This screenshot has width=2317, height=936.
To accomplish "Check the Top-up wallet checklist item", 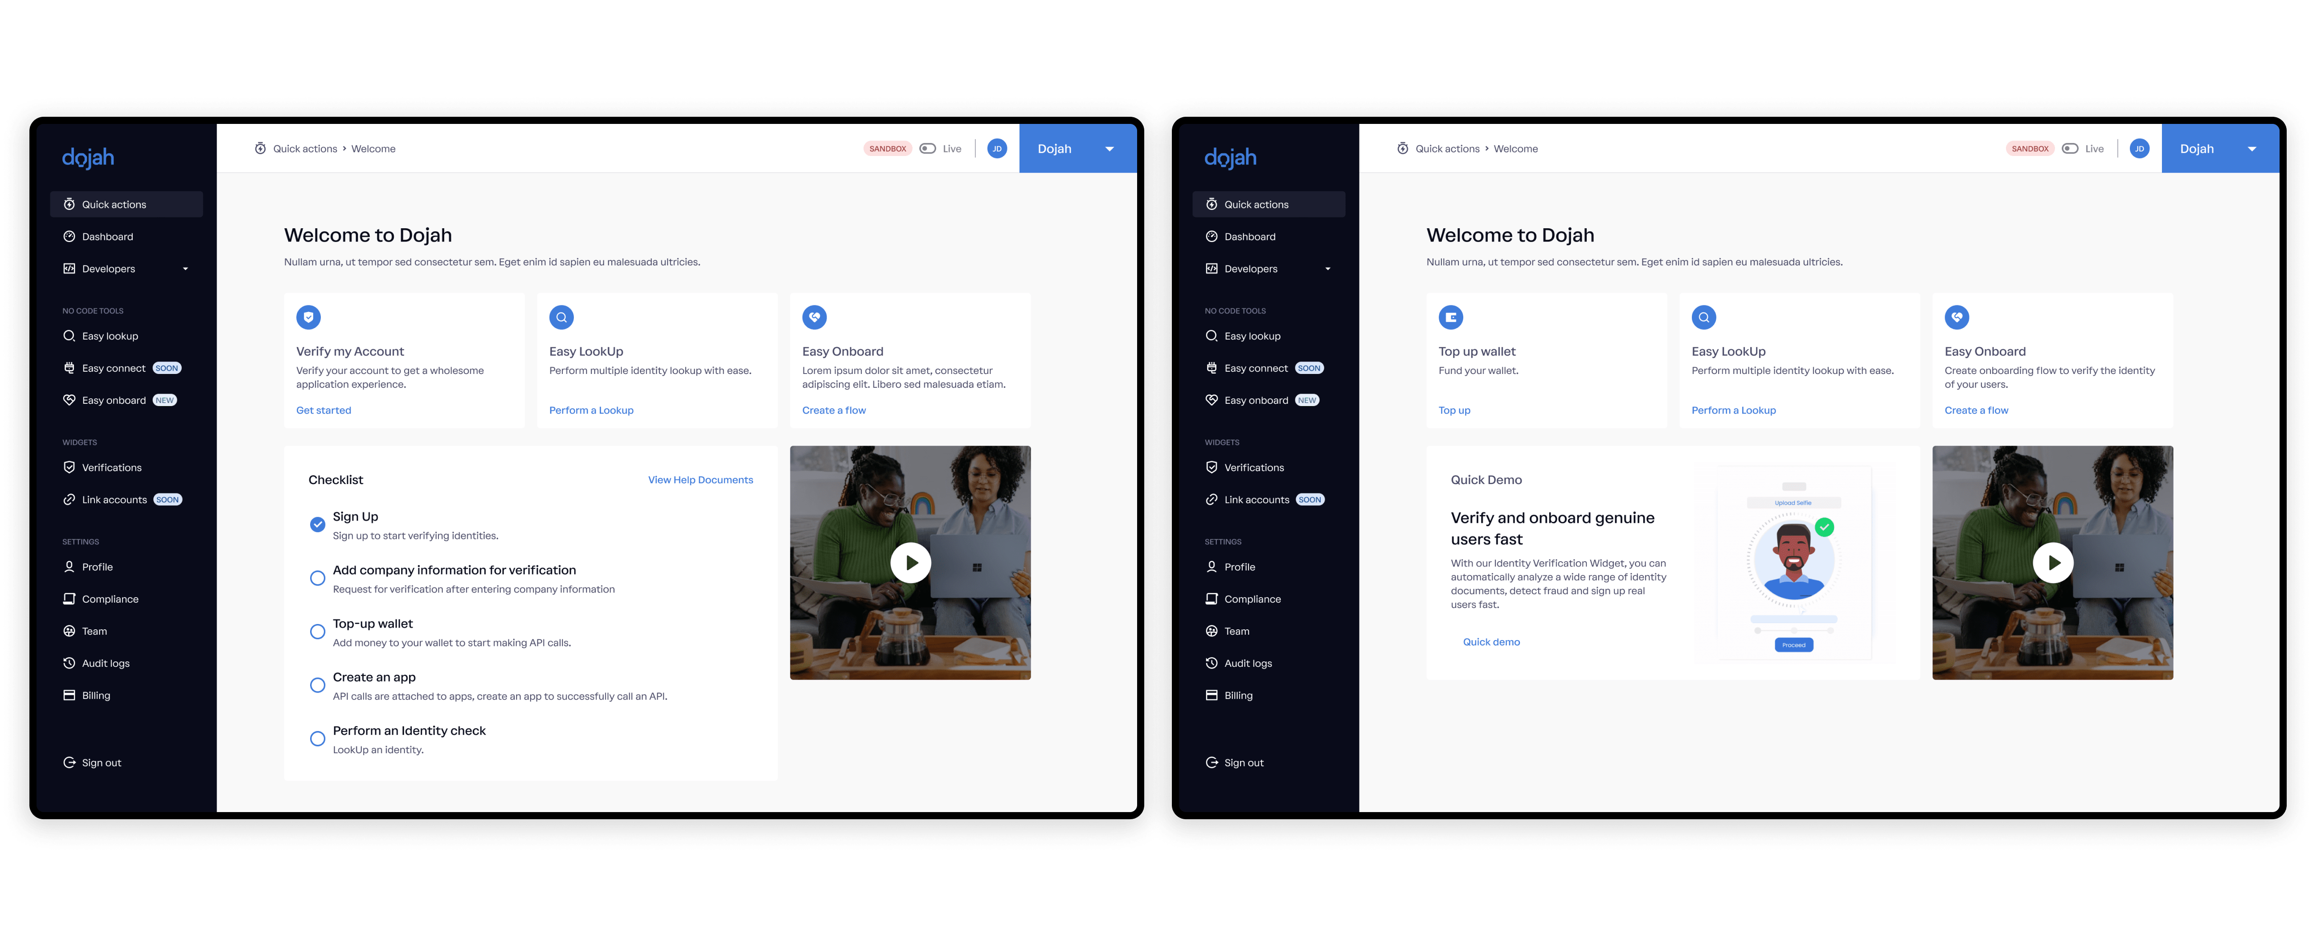I will click(x=318, y=632).
